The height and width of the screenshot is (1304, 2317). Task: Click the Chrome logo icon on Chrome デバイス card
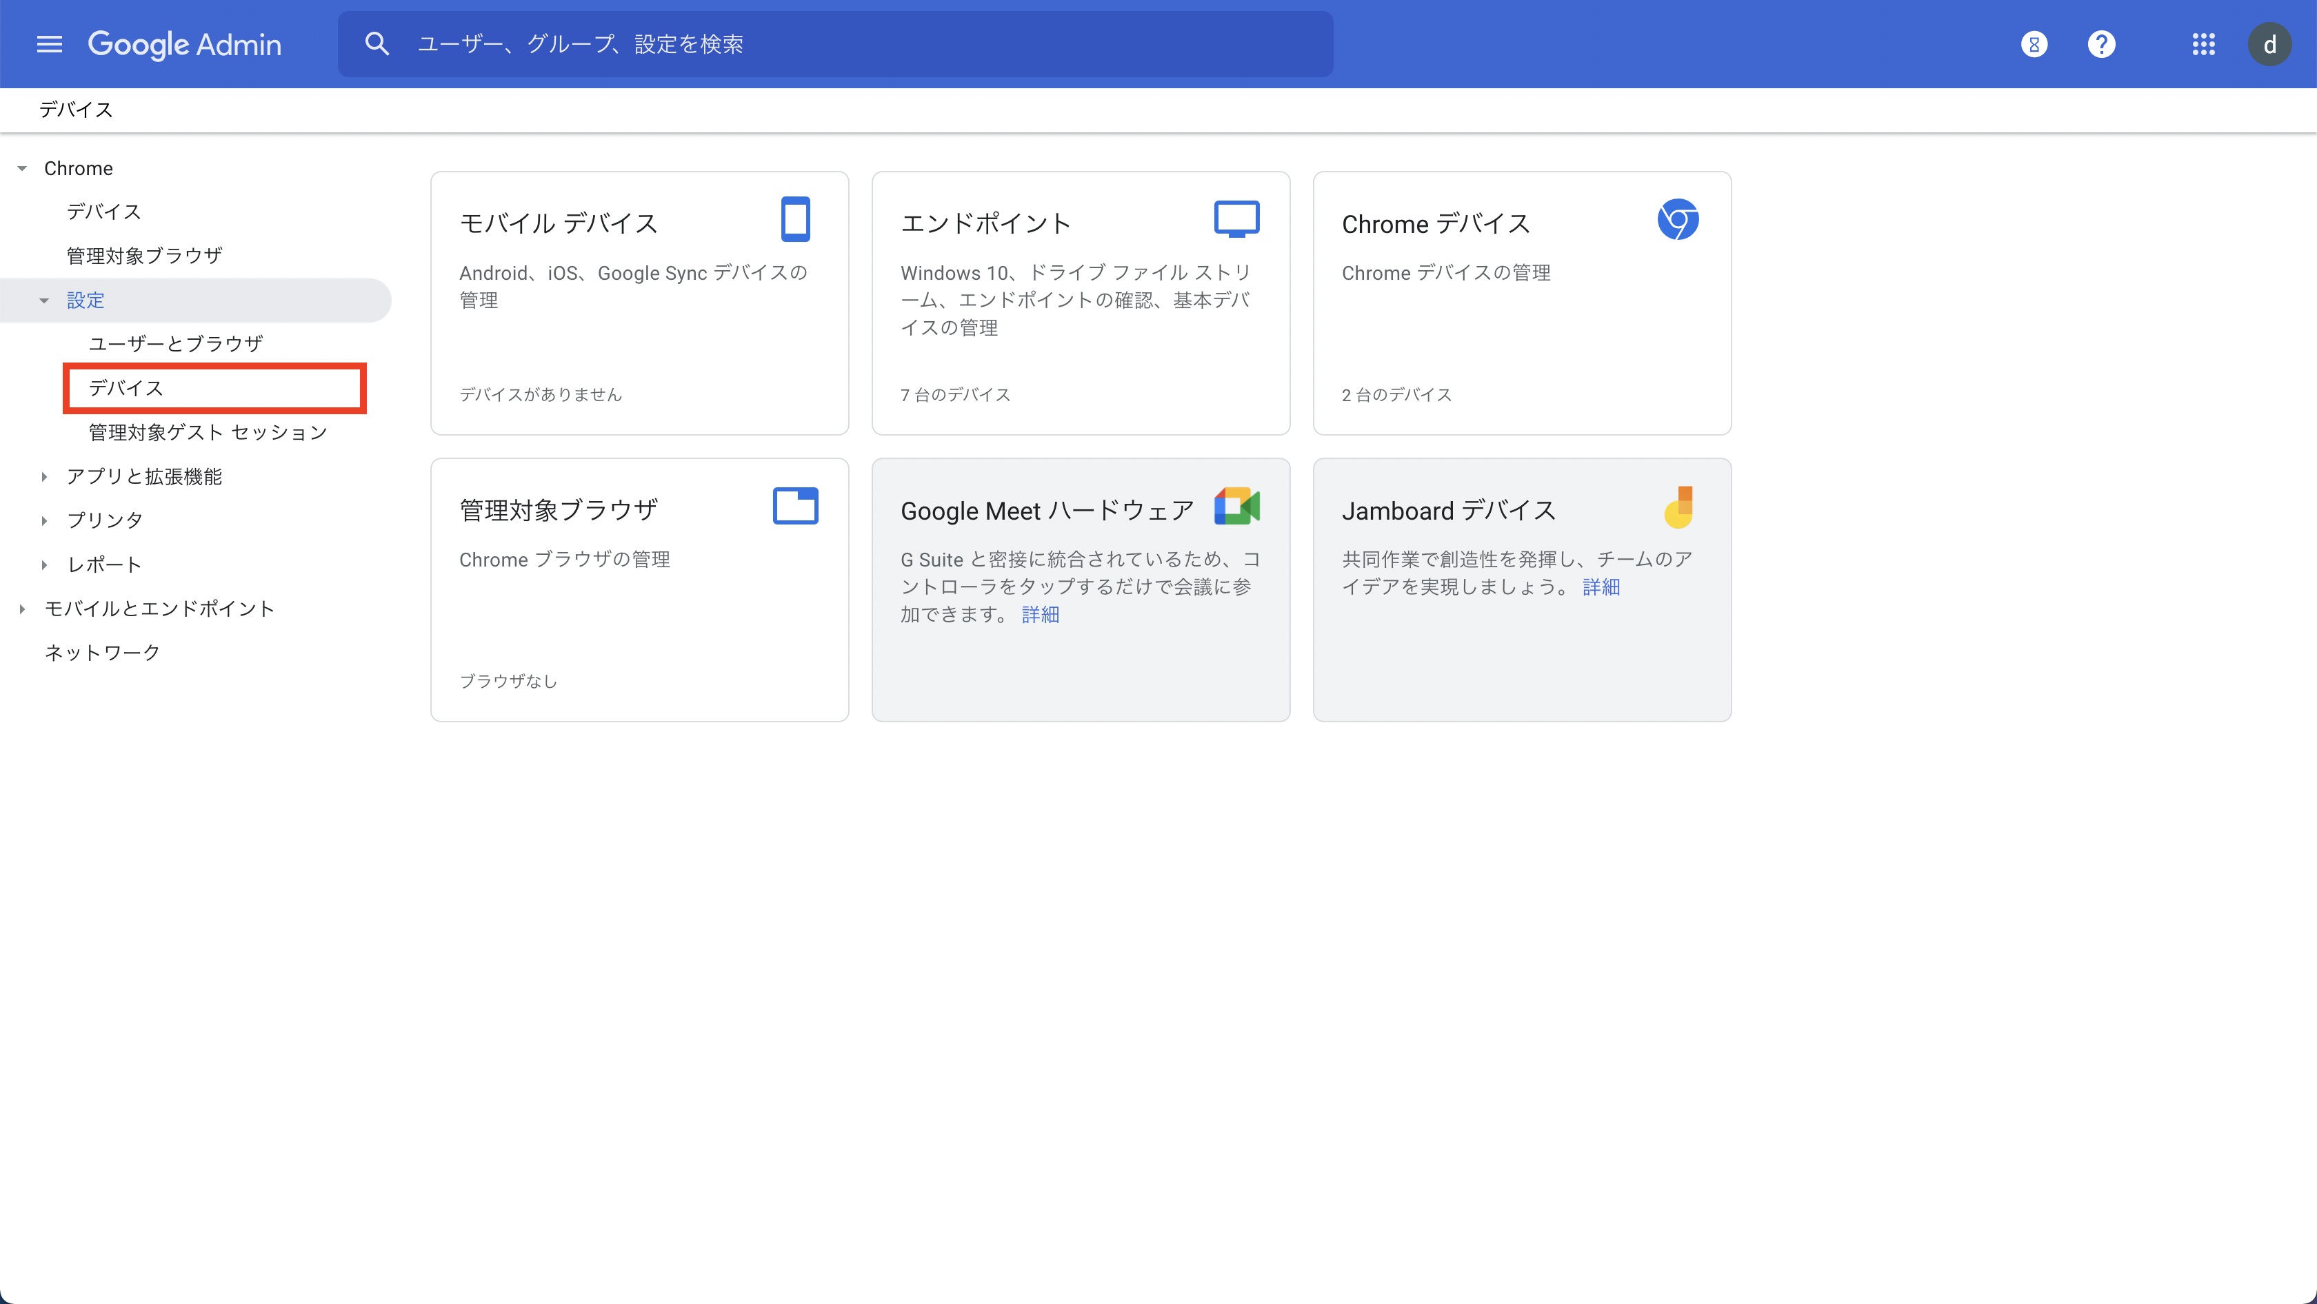pyautogui.click(x=1678, y=219)
